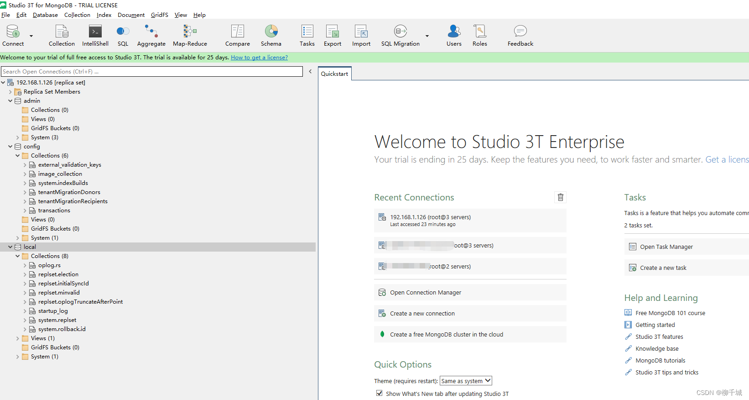
Task: Select the image_collection tree item
Action: coord(60,174)
